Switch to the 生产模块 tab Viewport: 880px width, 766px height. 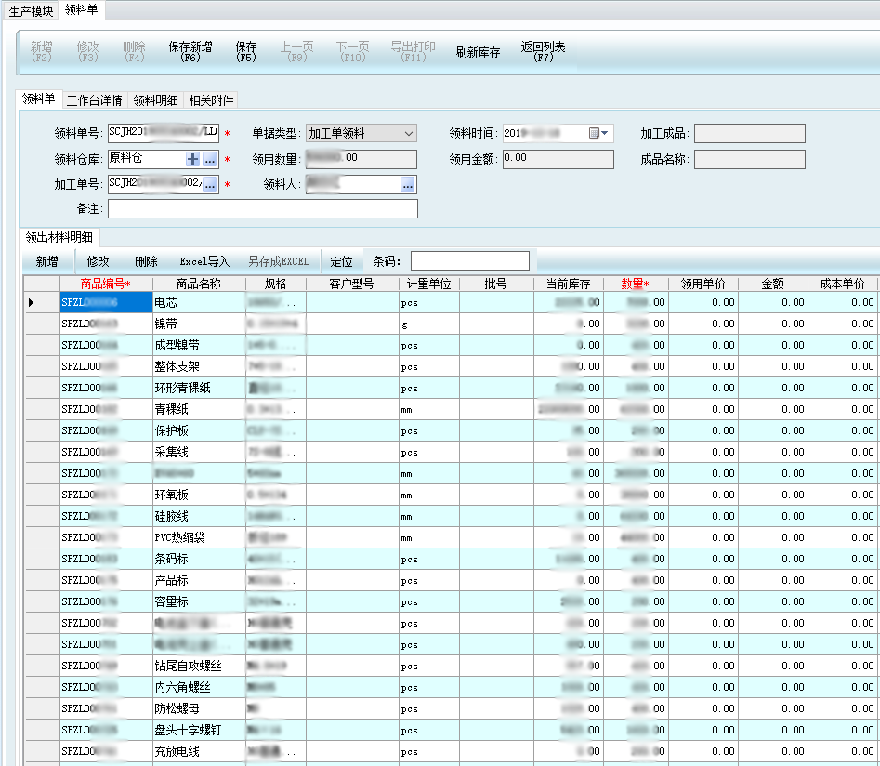[x=31, y=10]
